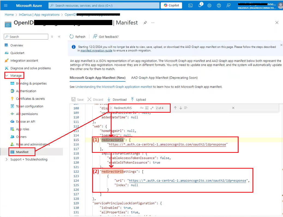The width and height of the screenshot is (283, 217).
Task: Open the hamburger portal menu
Action: click(6, 5)
